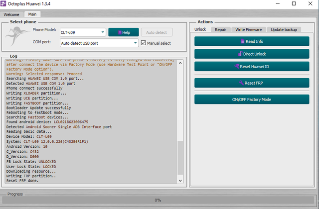
Task: Expand the COM port dropdown
Action: [x=99, y=43]
